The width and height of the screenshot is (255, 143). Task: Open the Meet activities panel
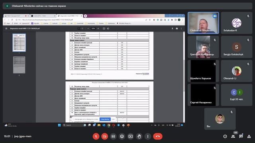click(x=249, y=137)
